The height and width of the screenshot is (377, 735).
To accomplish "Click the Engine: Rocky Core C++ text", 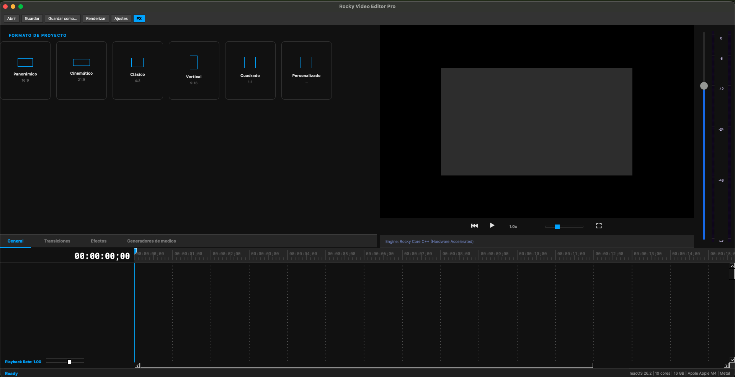I will tap(430, 241).
